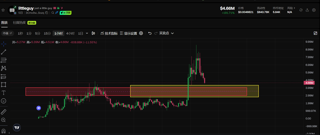
Task: Open 技术指标 technical indicators
Action: 109,33
